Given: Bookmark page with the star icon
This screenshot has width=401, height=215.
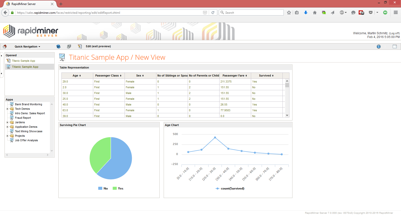Looking at the screenshot, I should pyautogui.click(x=289, y=12).
